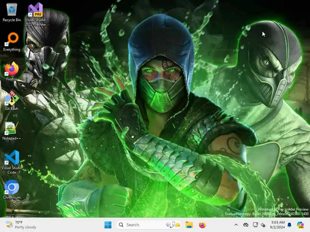The width and height of the screenshot is (310, 232).
Task: Open Copilot Preview from the taskbar
Action: pos(300,225)
